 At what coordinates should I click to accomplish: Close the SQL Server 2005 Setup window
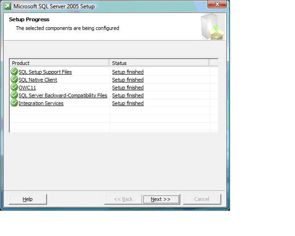[217, 5]
